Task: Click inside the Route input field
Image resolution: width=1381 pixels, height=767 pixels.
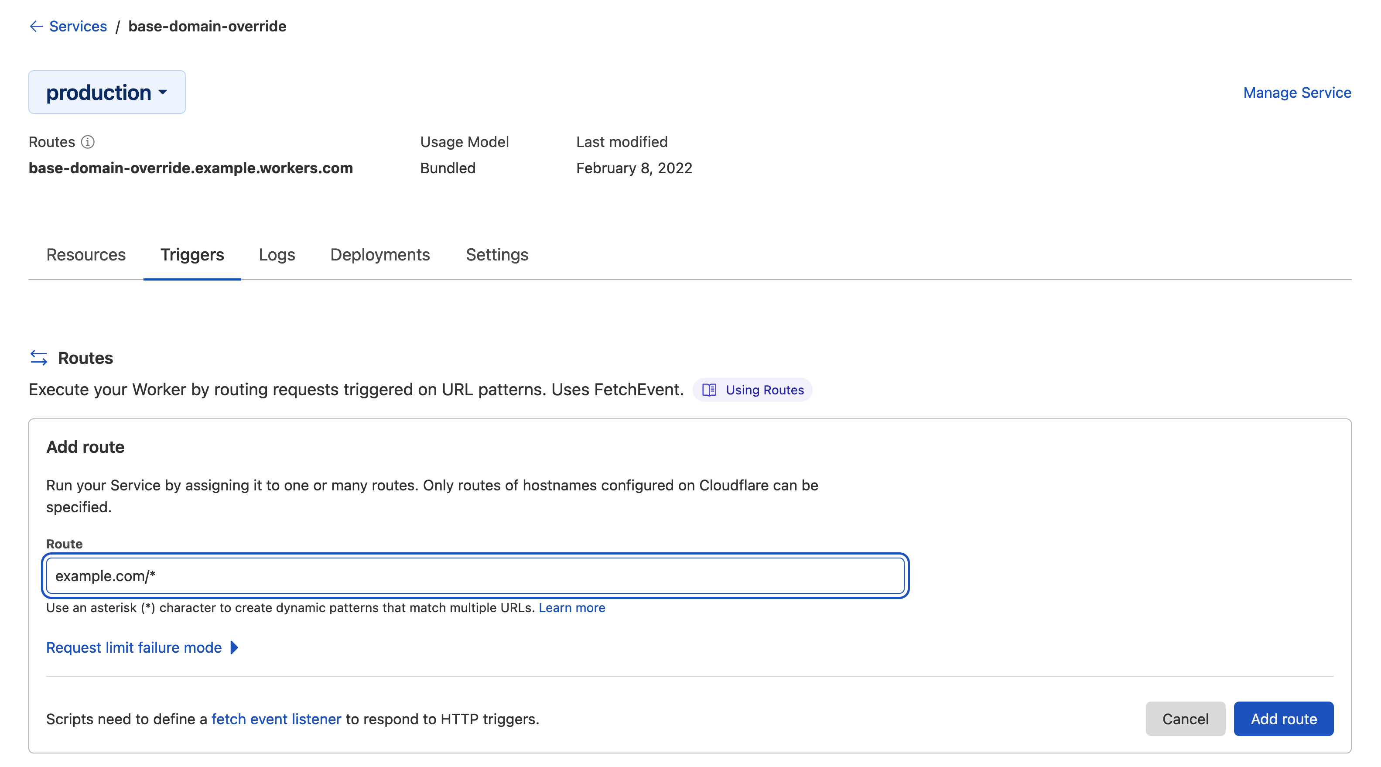Action: point(475,576)
